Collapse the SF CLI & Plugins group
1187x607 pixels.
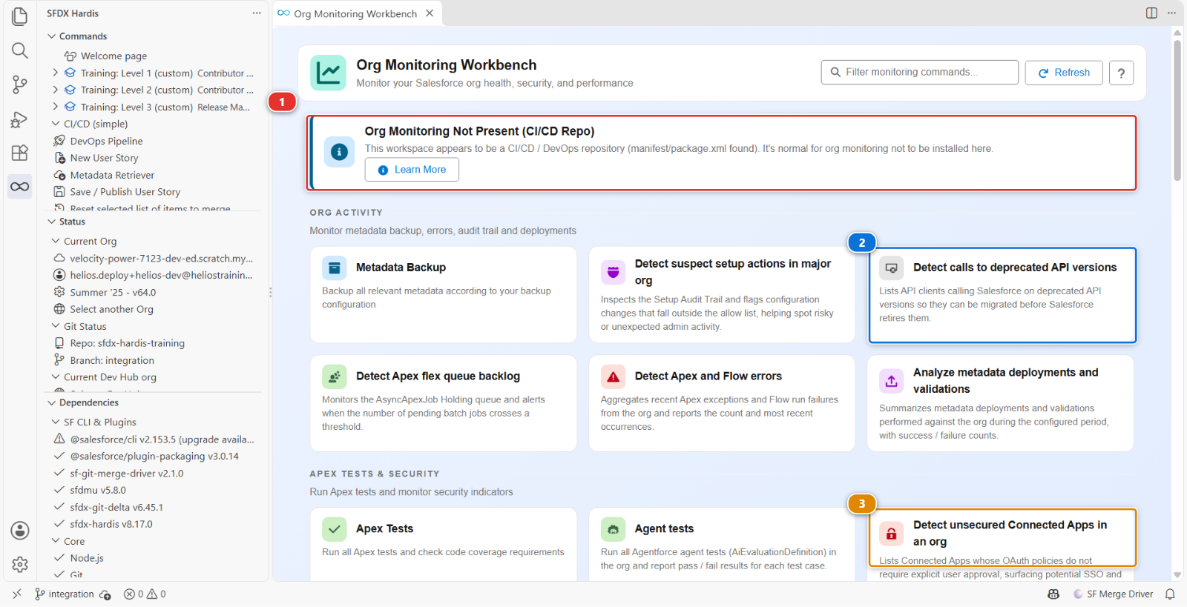[x=56, y=422]
